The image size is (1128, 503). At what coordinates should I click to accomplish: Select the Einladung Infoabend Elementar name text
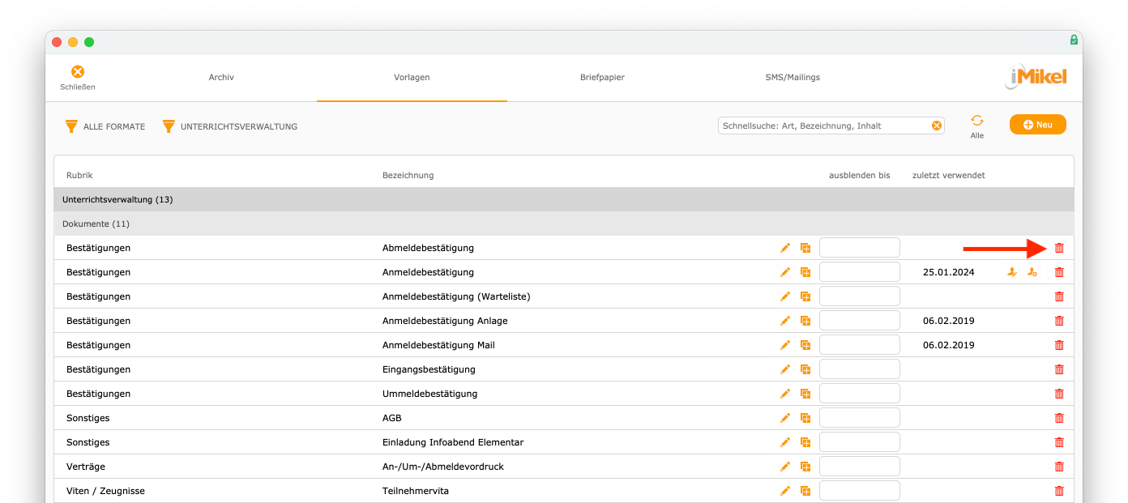tap(453, 442)
